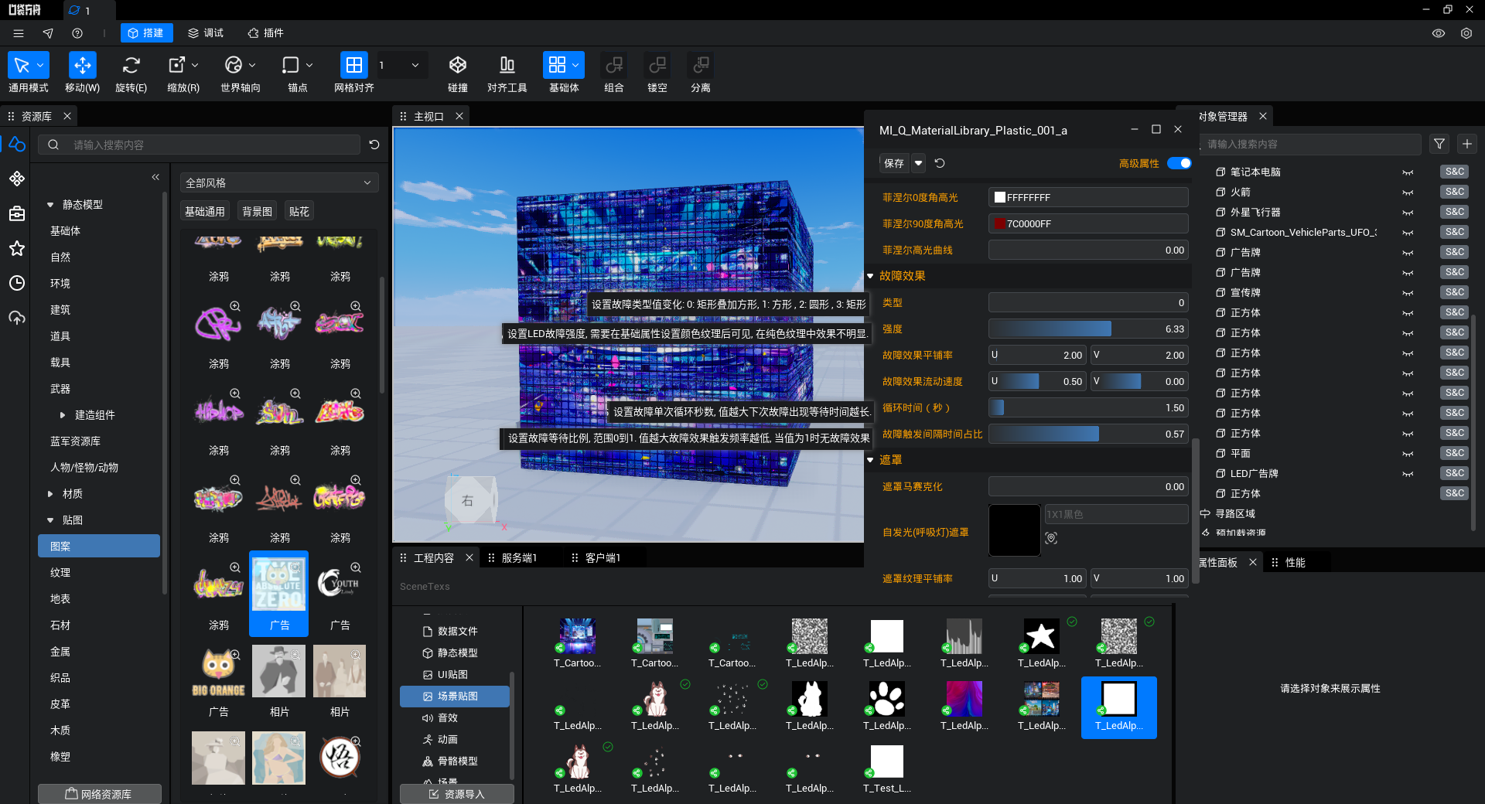The height and width of the screenshot is (804, 1485).
Task: Click the 资源导入 import button
Action: point(457,794)
